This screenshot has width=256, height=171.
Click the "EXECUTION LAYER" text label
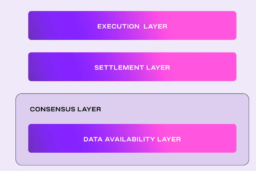[132, 27]
